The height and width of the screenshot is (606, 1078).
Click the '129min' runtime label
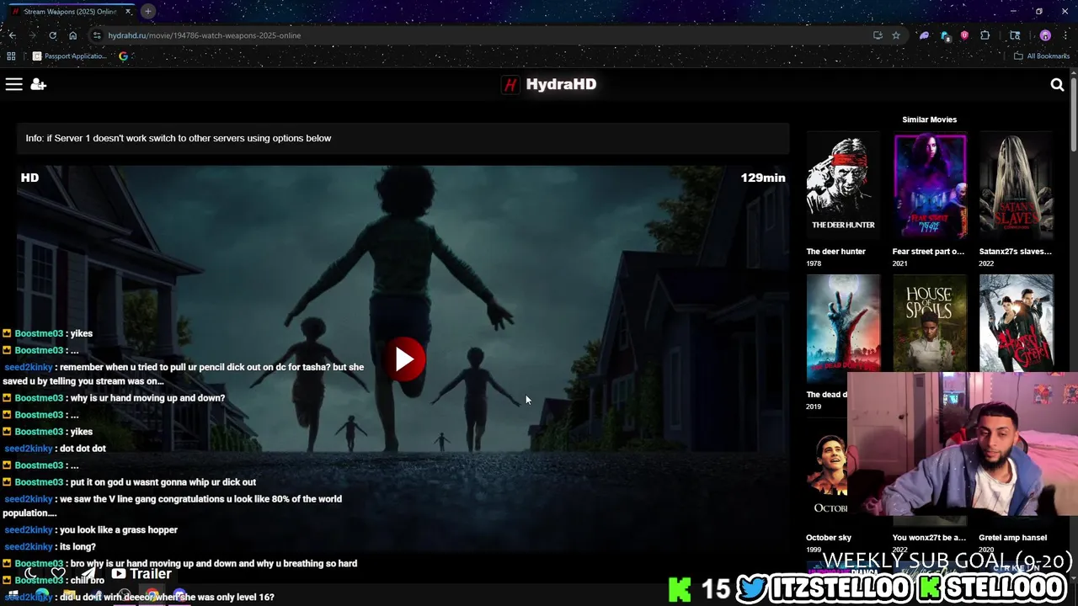point(763,178)
